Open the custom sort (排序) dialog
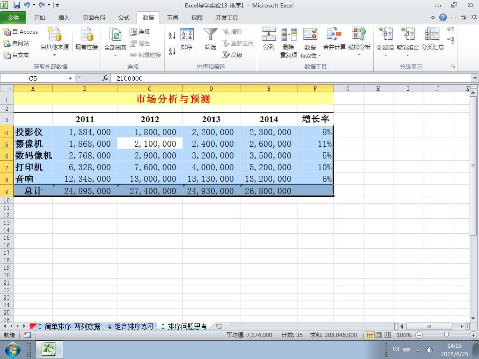This screenshot has width=479, height=359. pyautogui.click(x=187, y=39)
